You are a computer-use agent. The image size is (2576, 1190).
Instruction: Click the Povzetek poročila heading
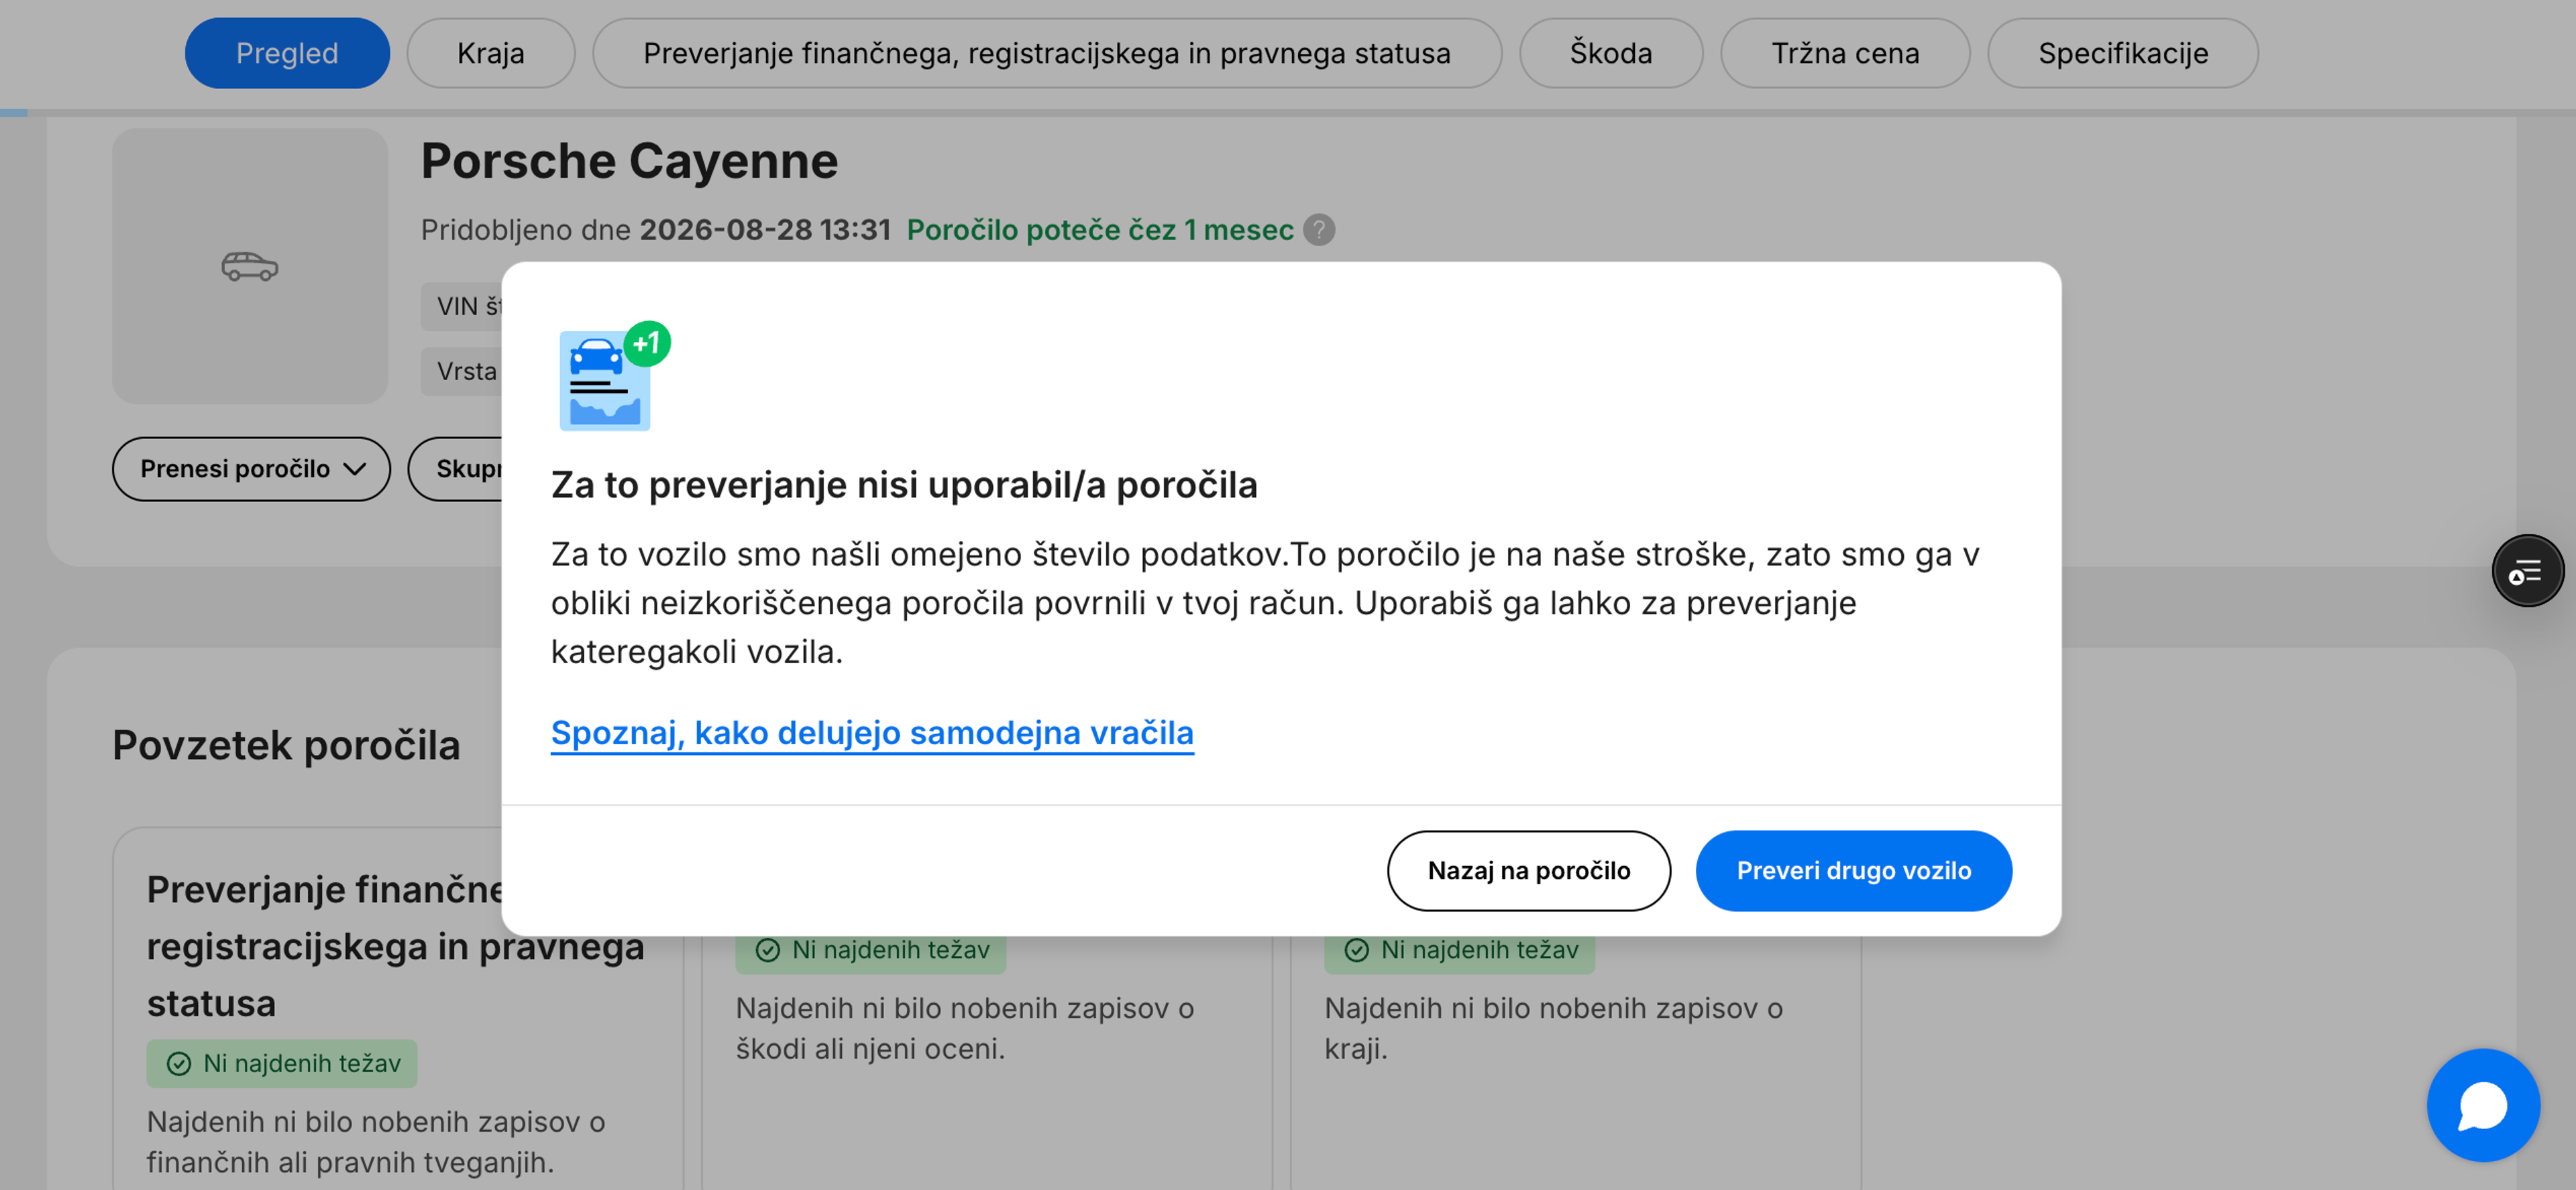(286, 744)
